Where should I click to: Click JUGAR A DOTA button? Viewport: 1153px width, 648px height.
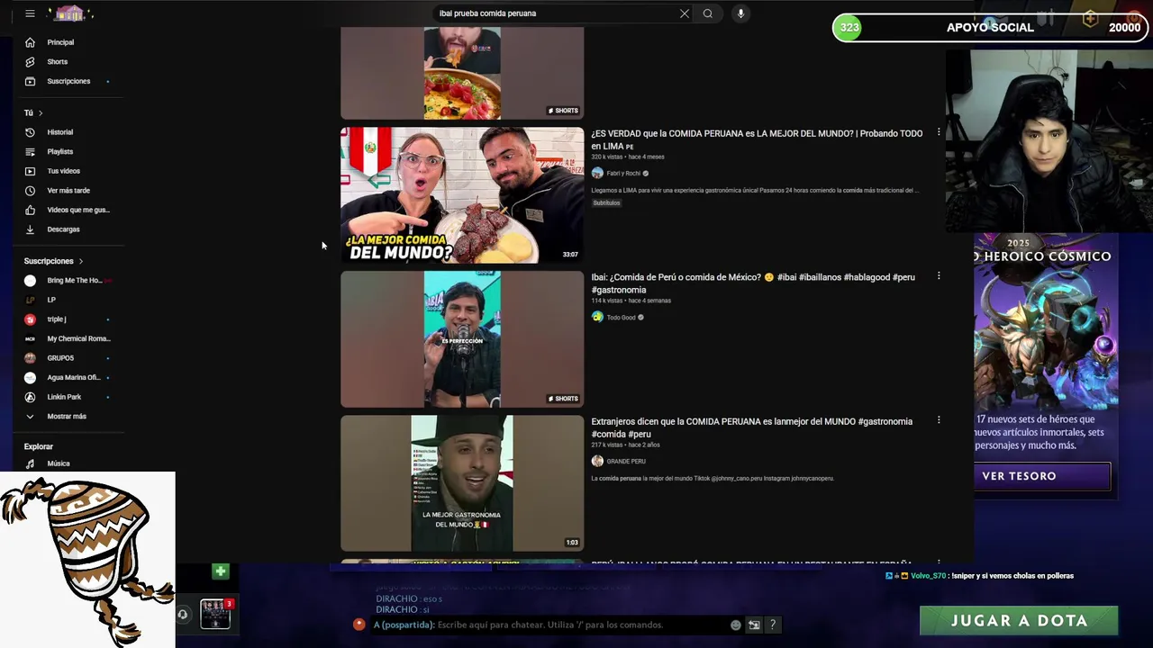coord(1019,620)
